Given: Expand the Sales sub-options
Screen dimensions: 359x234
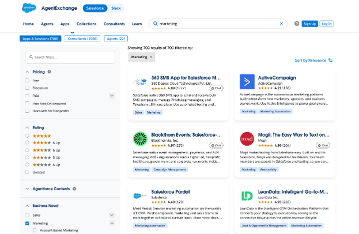Looking at the screenshot, I should pyautogui.click(x=112, y=215).
